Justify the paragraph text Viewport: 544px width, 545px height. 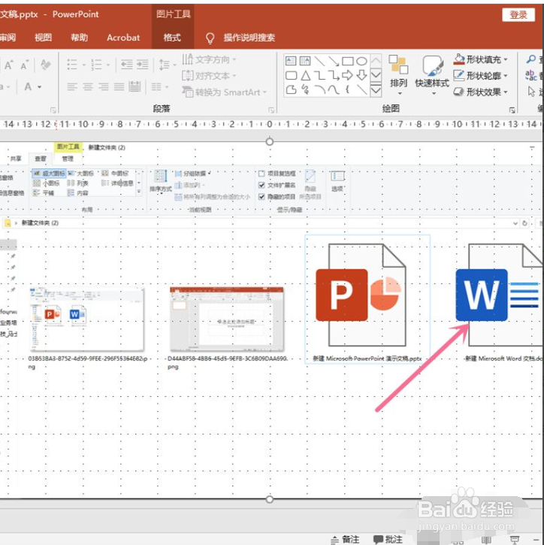click(x=119, y=86)
